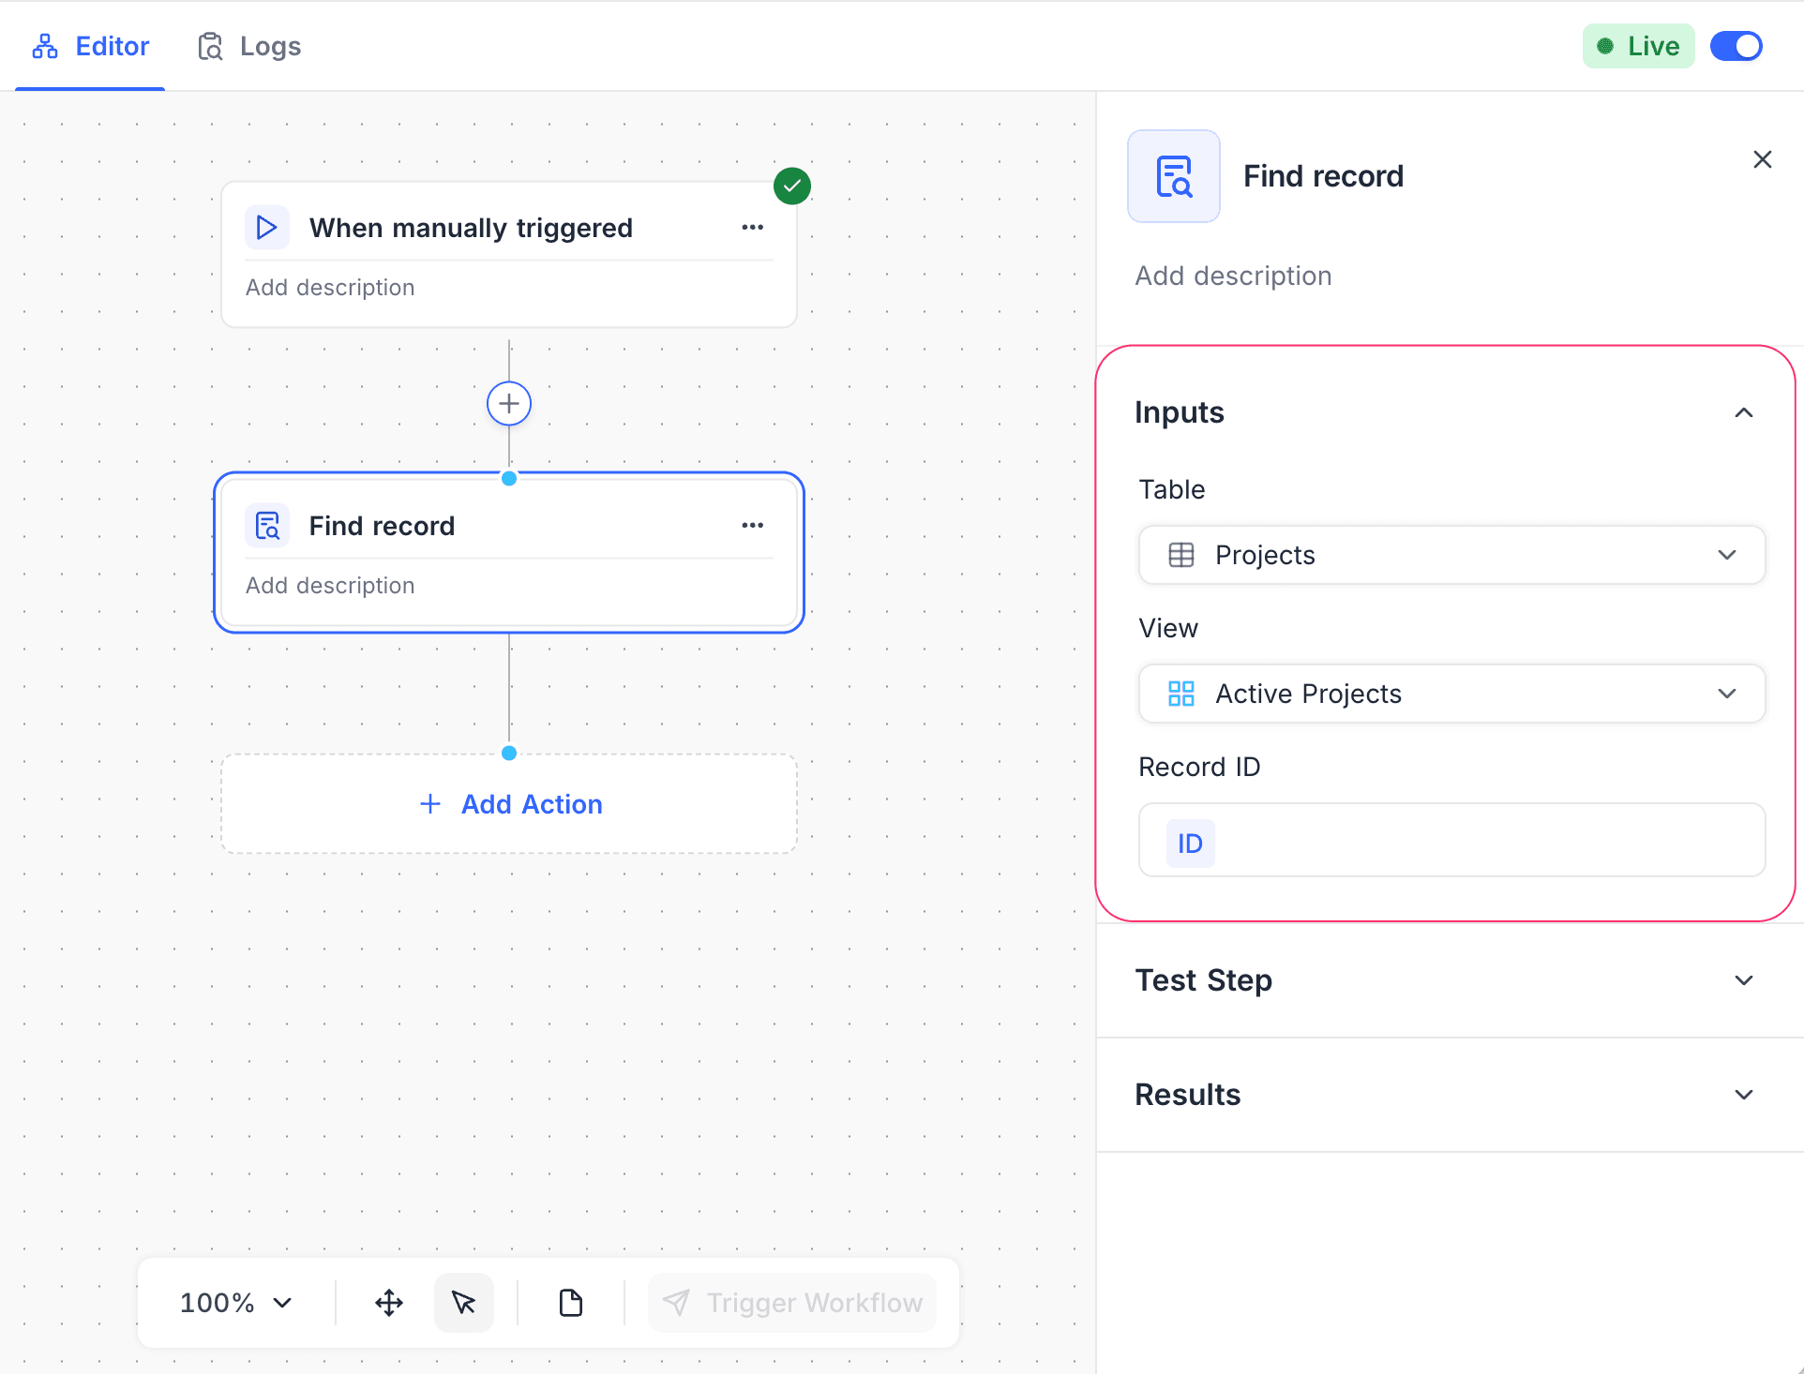This screenshot has width=1804, height=1374.
Task: Click the Find record icon in the side panel
Action: coord(1174,175)
